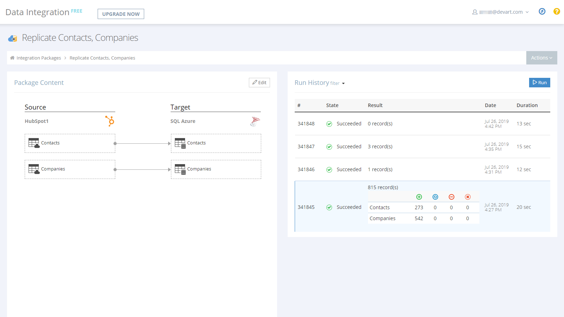Click the SQL Azure database icon

pyautogui.click(x=255, y=122)
